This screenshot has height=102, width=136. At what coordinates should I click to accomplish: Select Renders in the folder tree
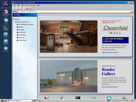point(20,27)
